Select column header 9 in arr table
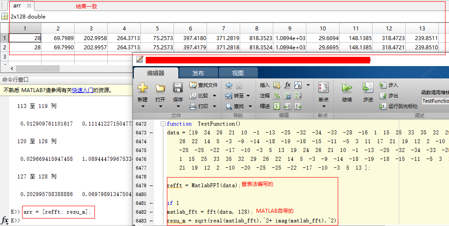449x226 pixels. coord(290,28)
